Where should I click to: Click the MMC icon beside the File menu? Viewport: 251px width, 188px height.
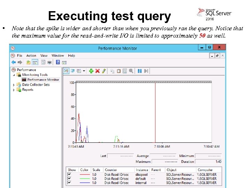tap(13, 56)
